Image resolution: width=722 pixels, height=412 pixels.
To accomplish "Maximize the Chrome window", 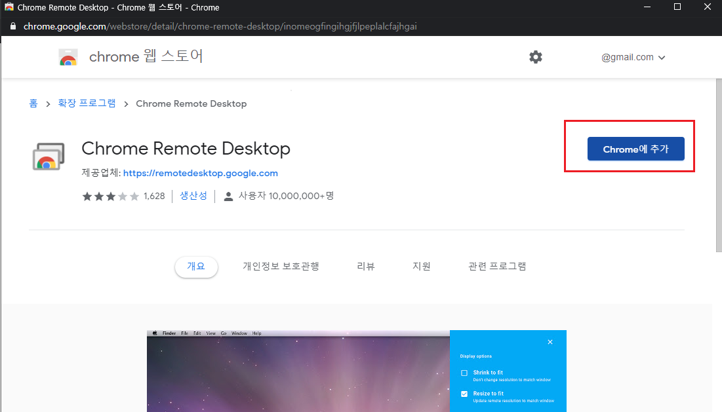I will point(677,7).
